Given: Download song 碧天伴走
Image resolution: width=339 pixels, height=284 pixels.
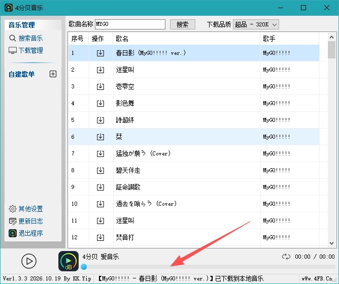Looking at the screenshot, I should [x=100, y=170].
